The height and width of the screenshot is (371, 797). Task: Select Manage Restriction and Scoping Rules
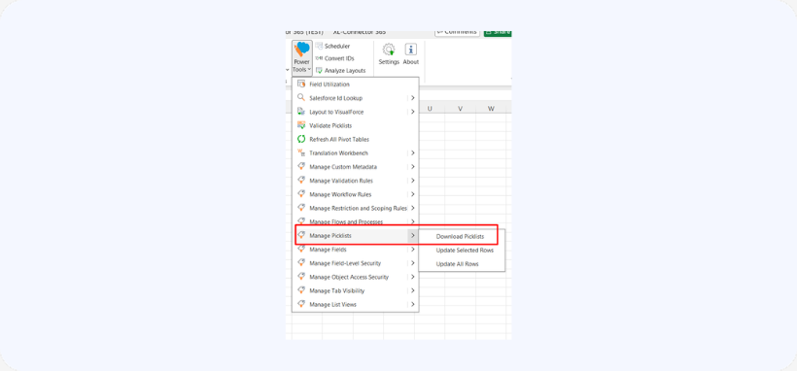[x=356, y=208]
